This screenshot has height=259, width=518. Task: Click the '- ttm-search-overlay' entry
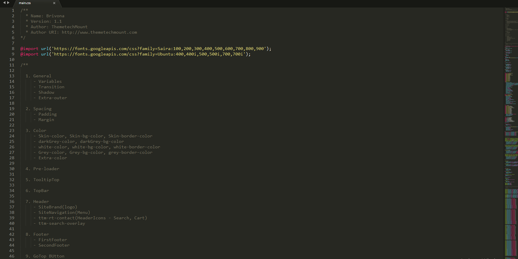[x=59, y=223]
